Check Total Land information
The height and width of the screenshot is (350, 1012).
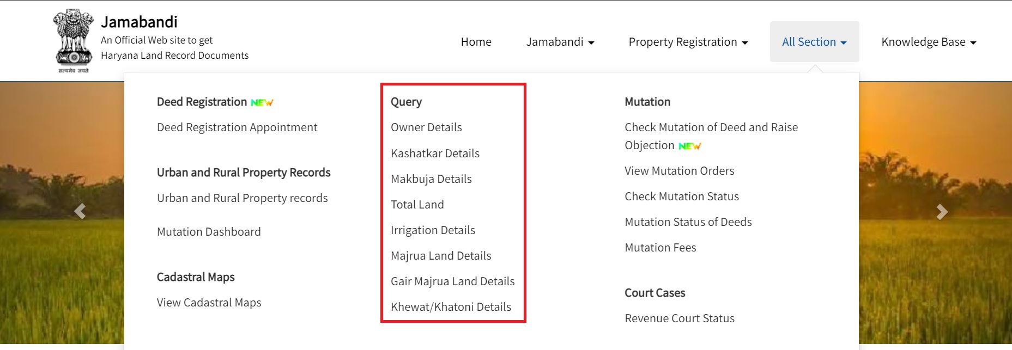coord(417,204)
